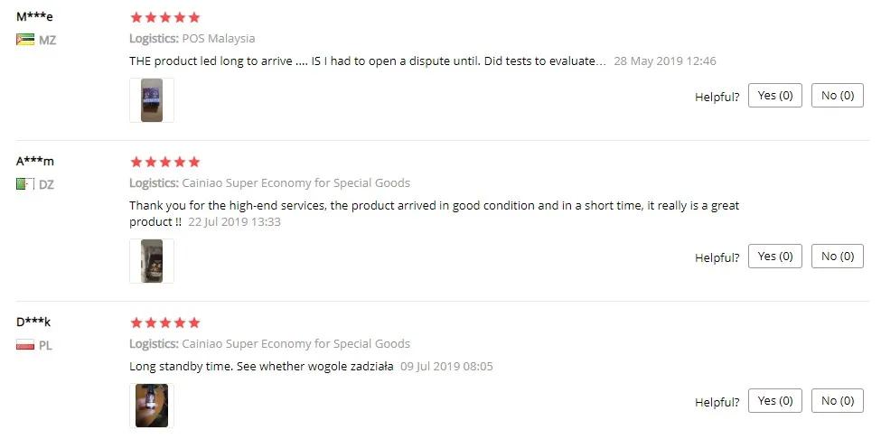Viewport: 881px width, 439px height.
Task: Click reviewer name D***k
Action: tap(33, 322)
